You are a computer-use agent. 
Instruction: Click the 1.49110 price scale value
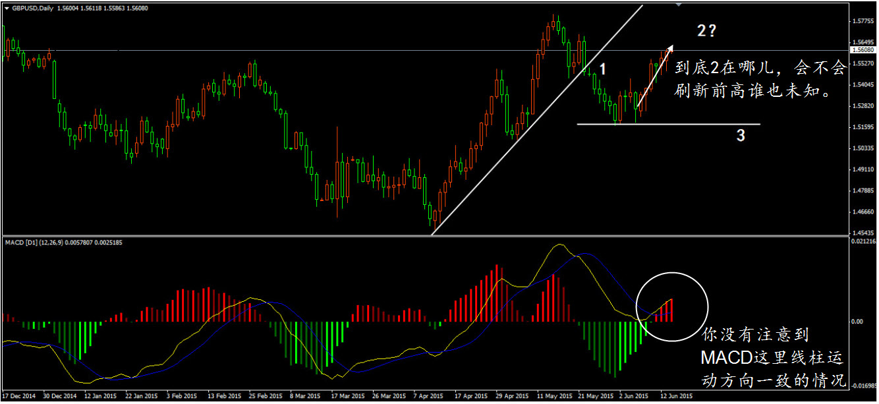(862, 169)
